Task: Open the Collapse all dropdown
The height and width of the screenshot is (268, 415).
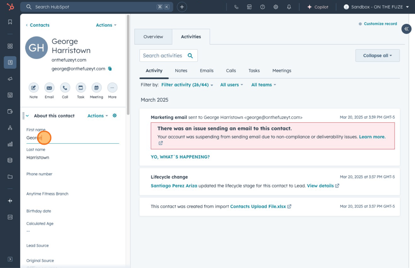Action: [x=377, y=56]
